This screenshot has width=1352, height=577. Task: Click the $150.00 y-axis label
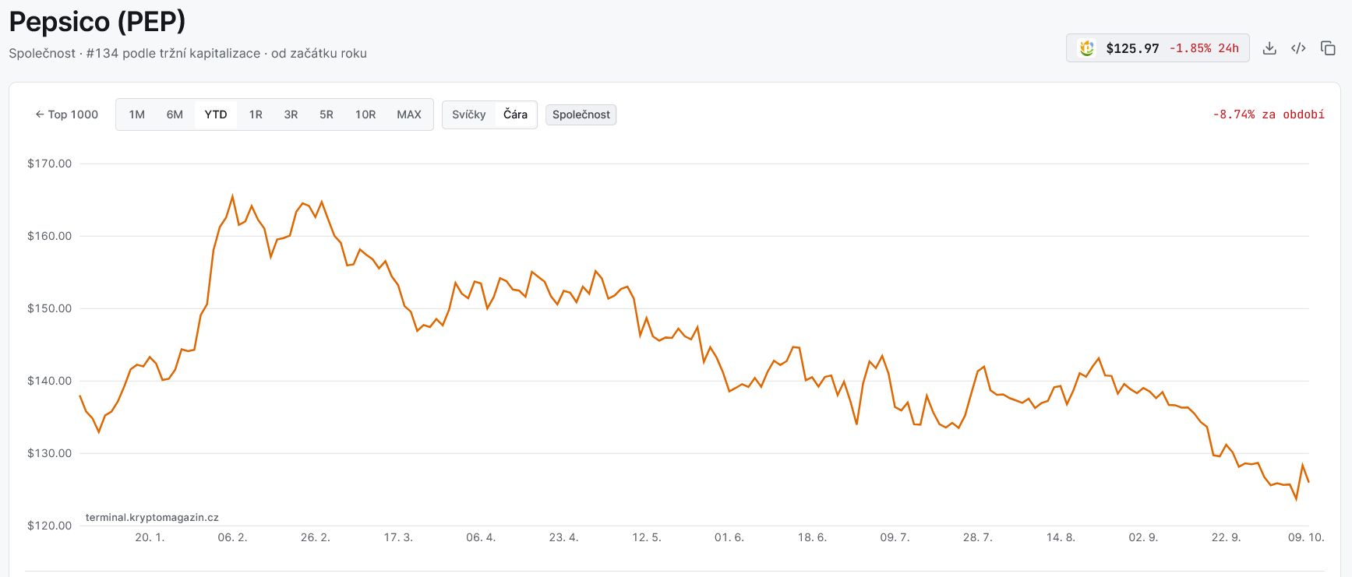click(49, 308)
